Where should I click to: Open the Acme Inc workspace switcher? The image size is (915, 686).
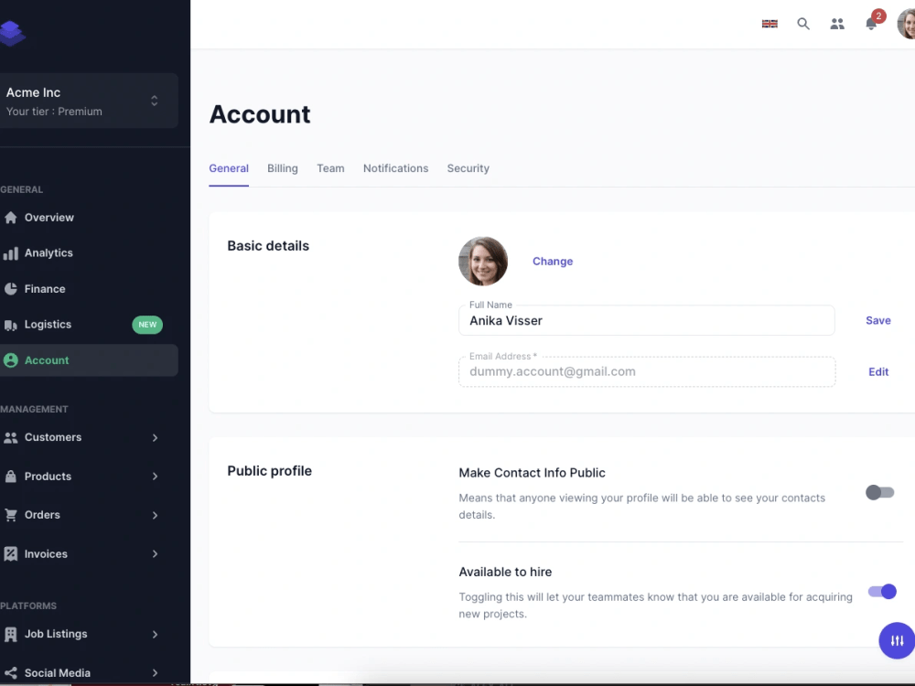(89, 101)
